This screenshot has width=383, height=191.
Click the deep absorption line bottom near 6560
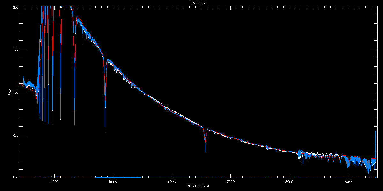205,152
